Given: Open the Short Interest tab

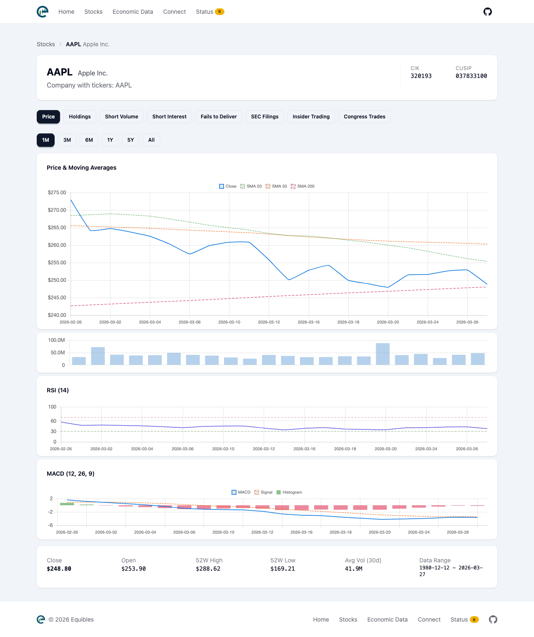Looking at the screenshot, I should [169, 117].
